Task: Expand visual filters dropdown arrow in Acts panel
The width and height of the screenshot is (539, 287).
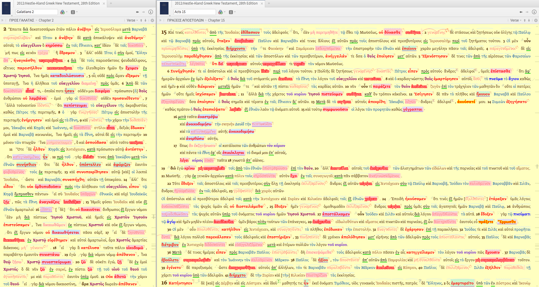Action: 225,12
